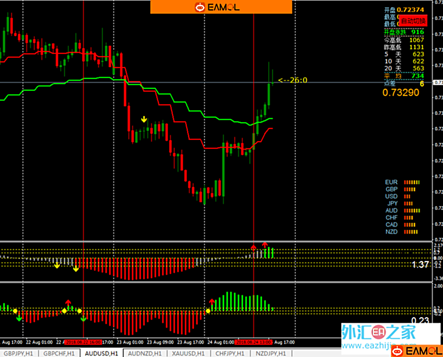Click the large 0.73290 price readout
The image size is (443, 357).
[x=400, y=93]
